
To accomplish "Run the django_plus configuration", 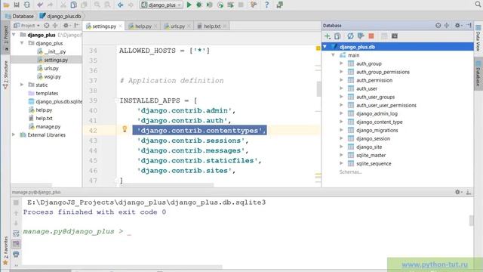I will pos(189,5).
